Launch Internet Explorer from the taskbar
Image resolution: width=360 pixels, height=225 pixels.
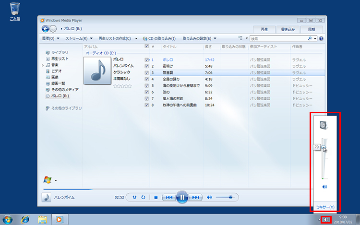[25, 220]
